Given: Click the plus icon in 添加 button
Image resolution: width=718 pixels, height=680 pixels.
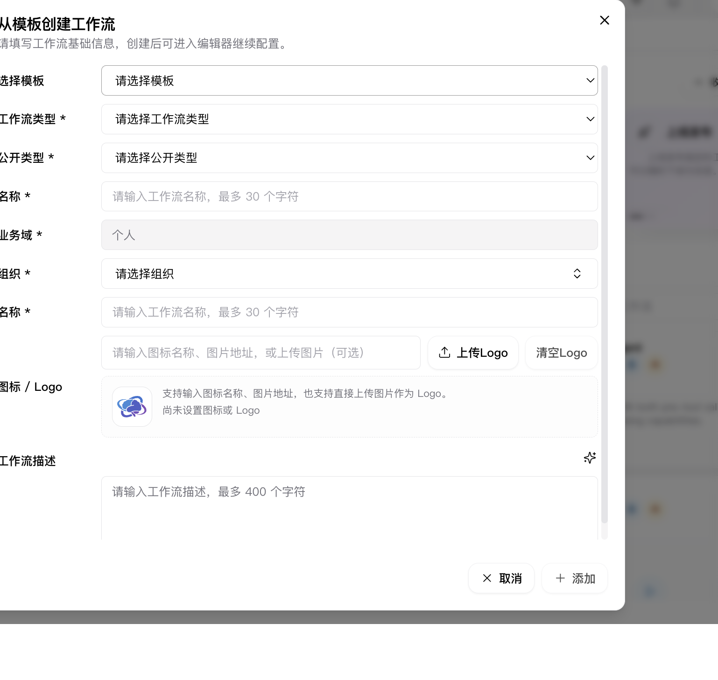Looking at the screenshot, I should click(x=560, y=578).
